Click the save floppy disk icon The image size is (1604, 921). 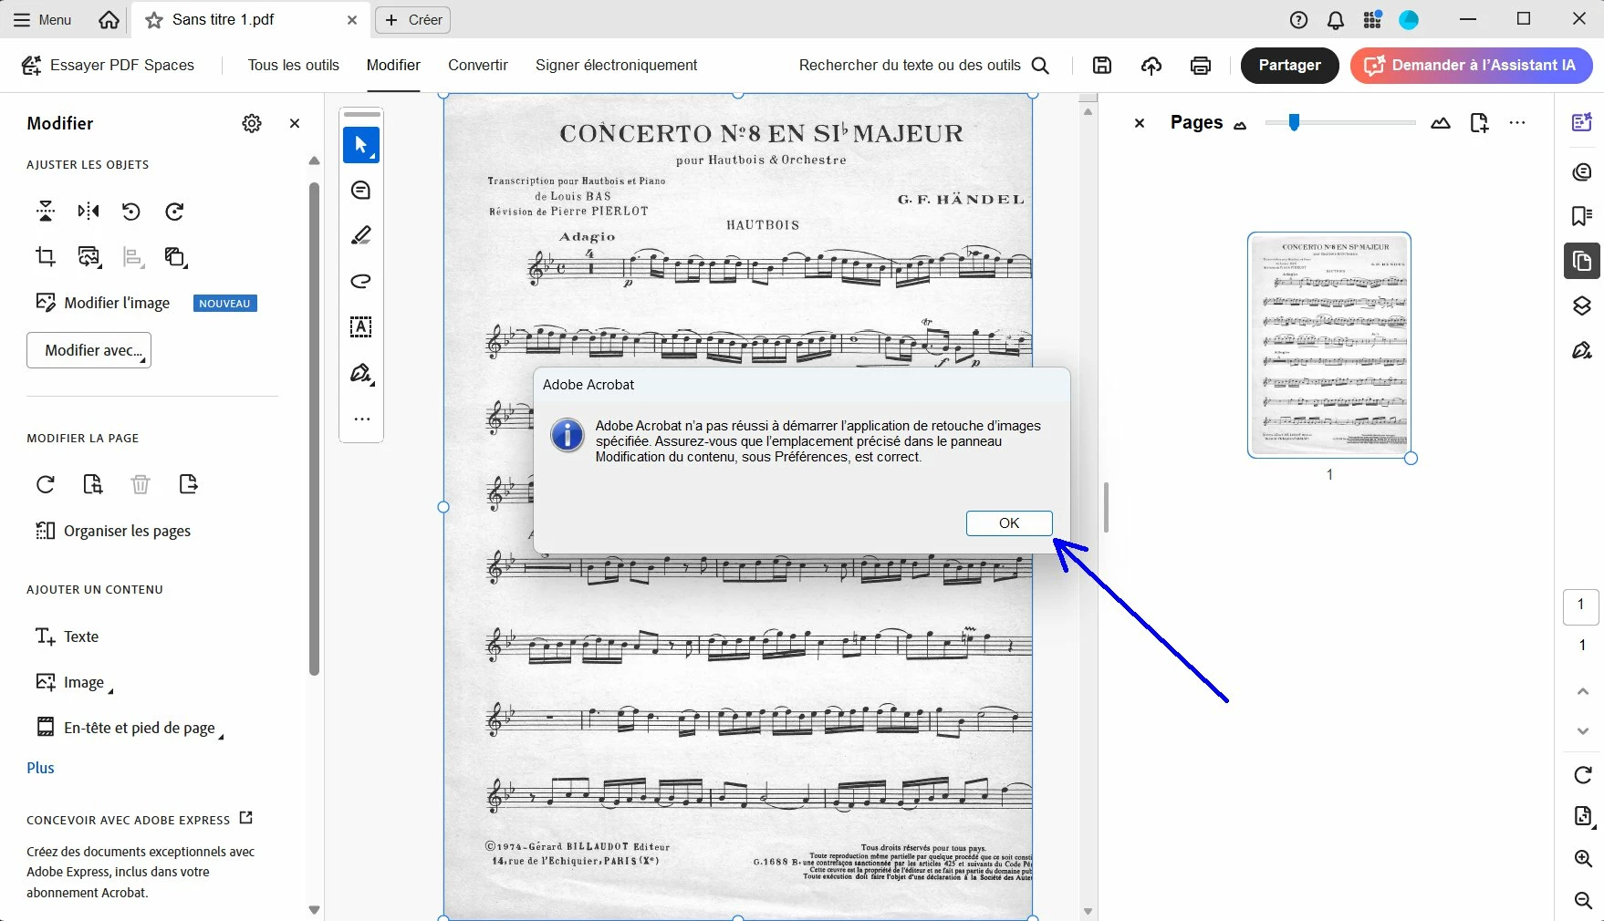click(1102, 65)
